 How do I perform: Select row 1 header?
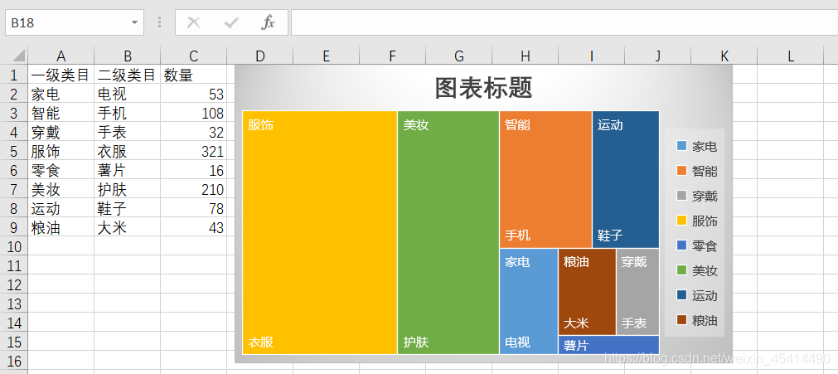pyautogui.click(x=14, y=75)
